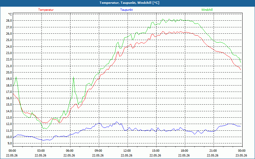Click the 16,0 y-axis value
The width and height of the screenshot is (255, 159).
pos(9,98)
